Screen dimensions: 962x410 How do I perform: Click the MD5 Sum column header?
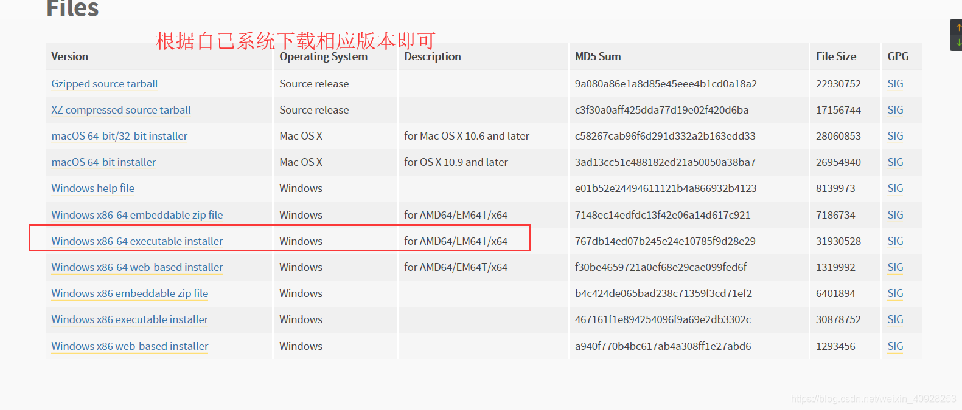tap(598, 56)
